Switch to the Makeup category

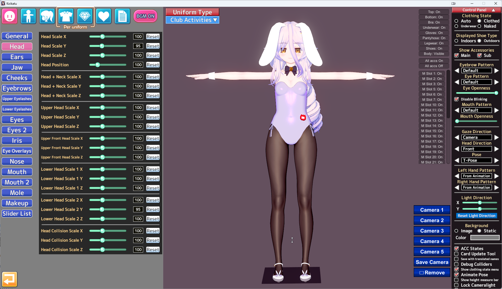click(17, 203)
